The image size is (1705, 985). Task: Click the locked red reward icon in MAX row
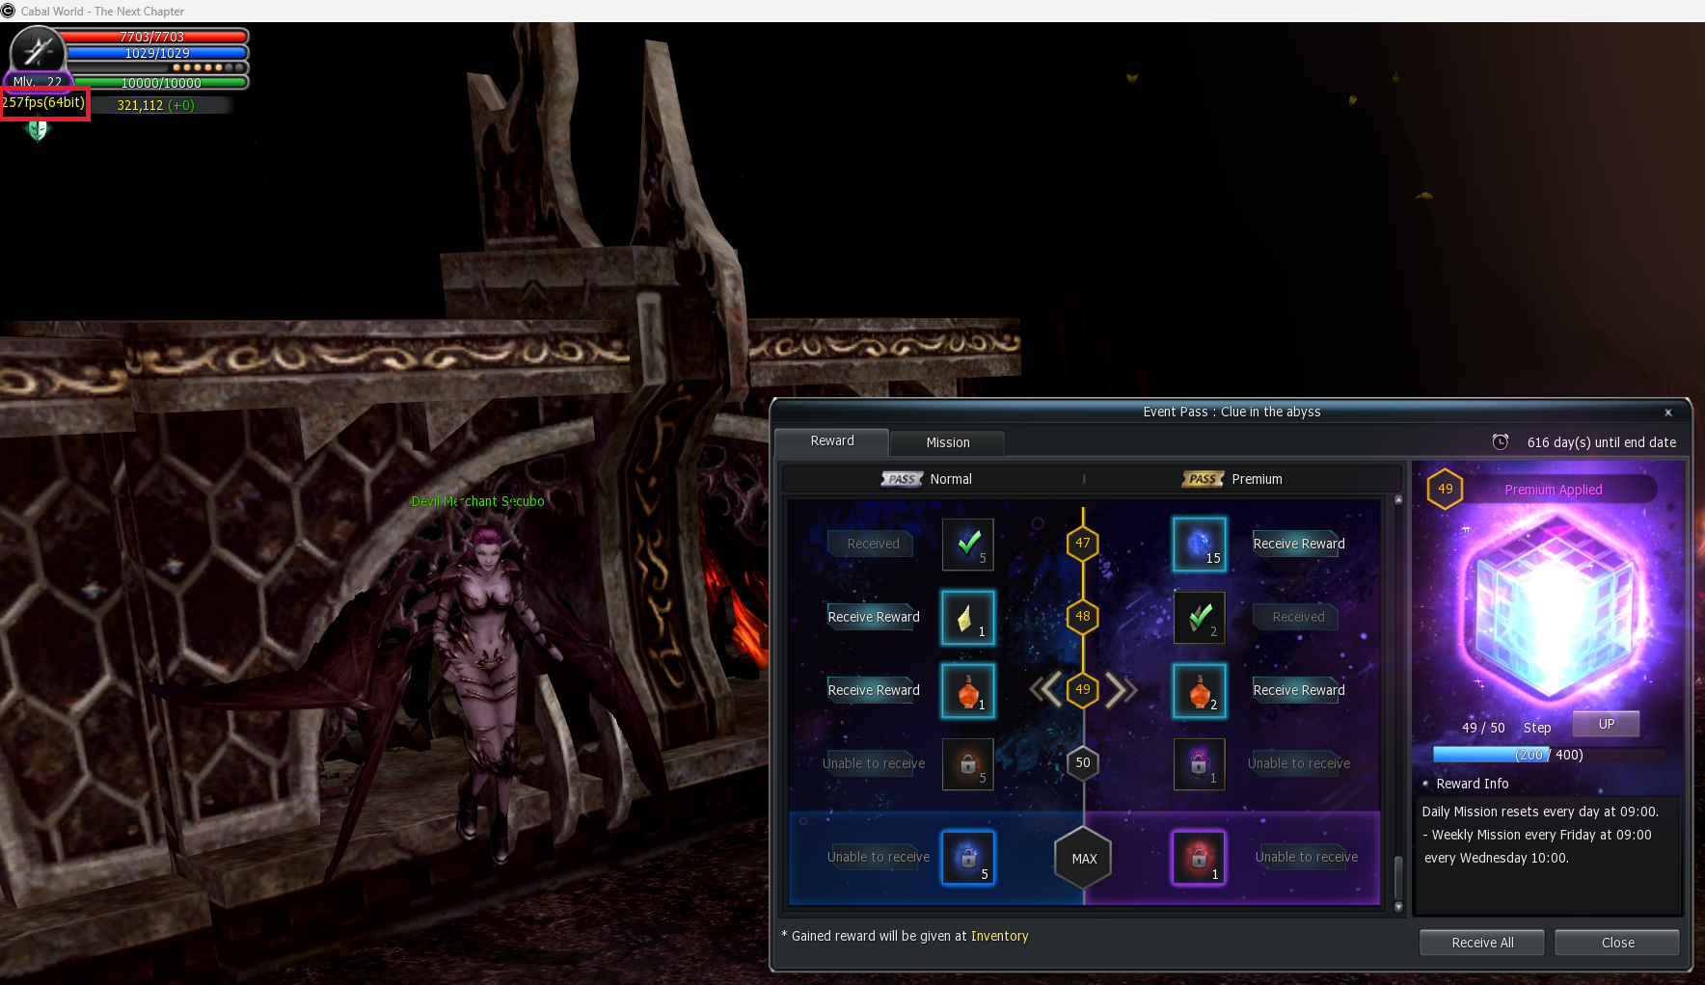1198,858
